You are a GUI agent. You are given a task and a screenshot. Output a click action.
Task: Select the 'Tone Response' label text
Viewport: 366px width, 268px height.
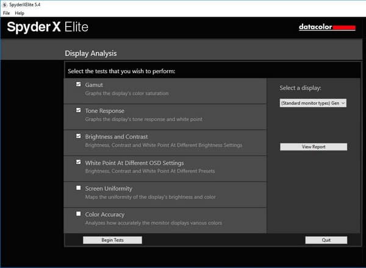[104, 111]
